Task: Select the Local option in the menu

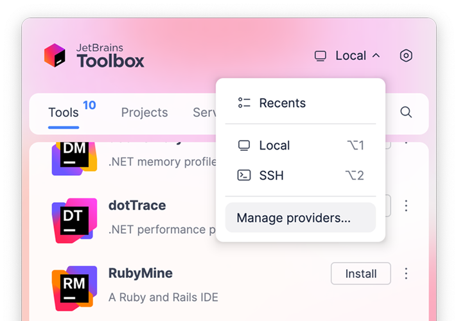Action: (274, 146)
